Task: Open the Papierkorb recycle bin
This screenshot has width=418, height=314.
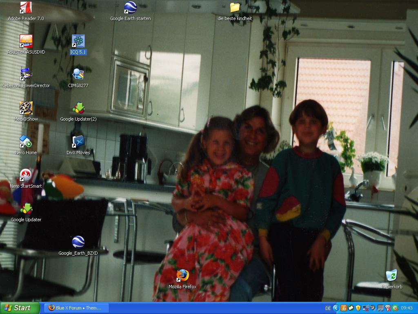Action: (391, 276)
